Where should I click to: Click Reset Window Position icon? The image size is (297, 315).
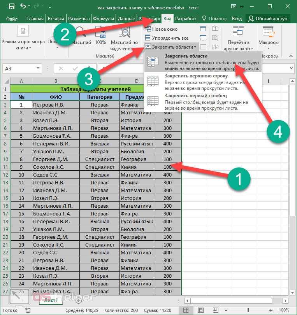coord(215,47)
